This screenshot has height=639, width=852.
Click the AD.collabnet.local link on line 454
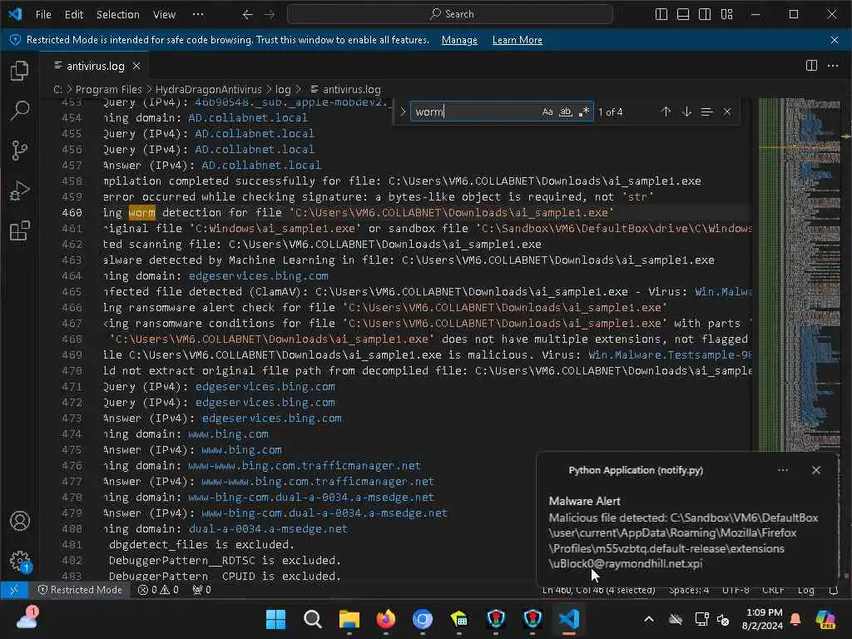(248, 118)
